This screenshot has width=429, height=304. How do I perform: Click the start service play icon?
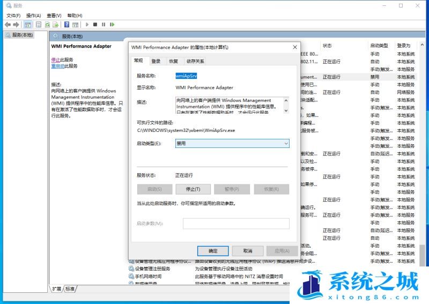[x=87, y=25]
